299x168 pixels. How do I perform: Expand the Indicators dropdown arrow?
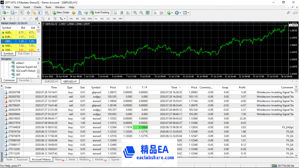click(172, 13)
